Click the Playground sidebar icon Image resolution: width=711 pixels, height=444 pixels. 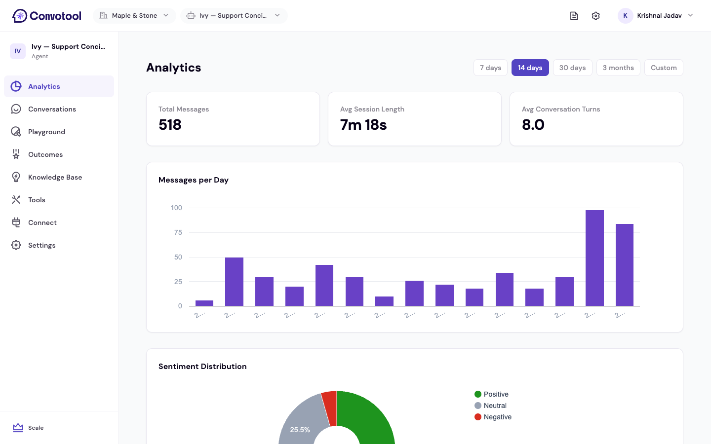click(x=16, y=132)
